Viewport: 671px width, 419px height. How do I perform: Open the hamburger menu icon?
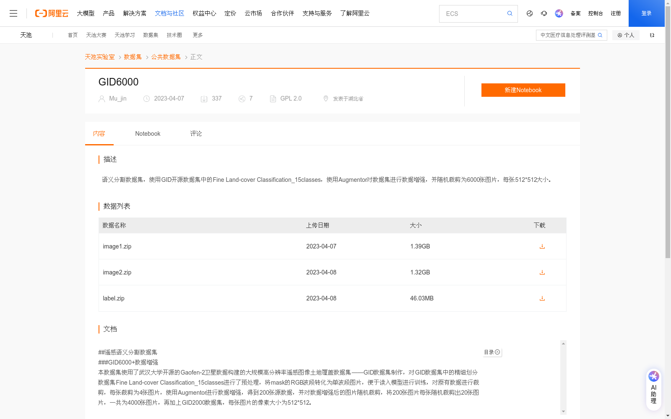click(13, 13)
